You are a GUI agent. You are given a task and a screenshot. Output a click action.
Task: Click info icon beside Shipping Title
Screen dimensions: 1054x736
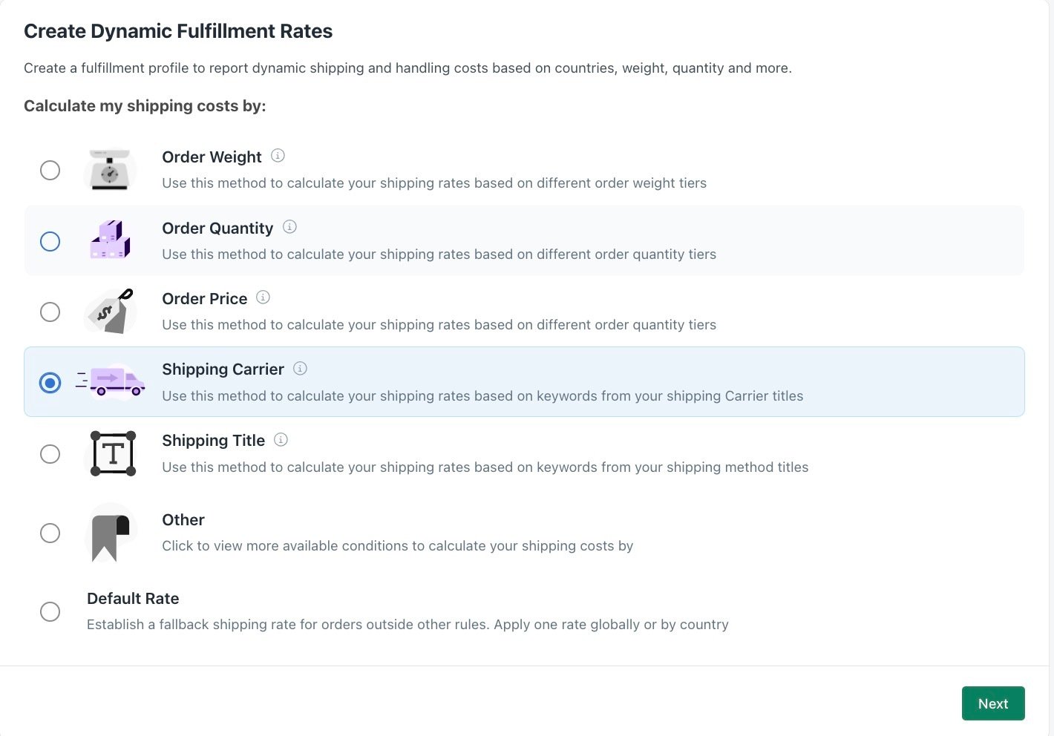point(281,439)
